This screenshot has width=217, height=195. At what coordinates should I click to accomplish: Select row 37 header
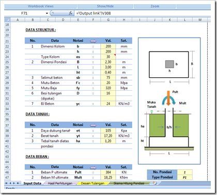point(7,125)
